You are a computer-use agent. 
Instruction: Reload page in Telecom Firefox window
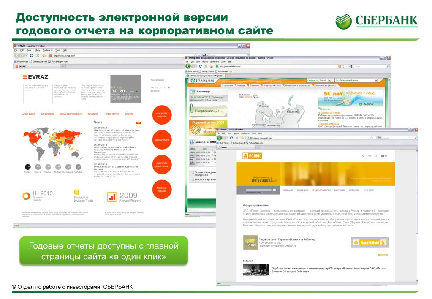click(x=200, y=66)
